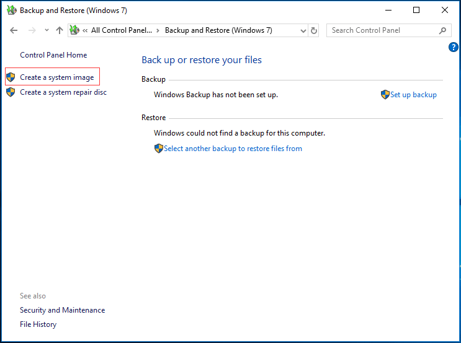Click 'Windows Backup has not been set up.' text

point(216,95)
